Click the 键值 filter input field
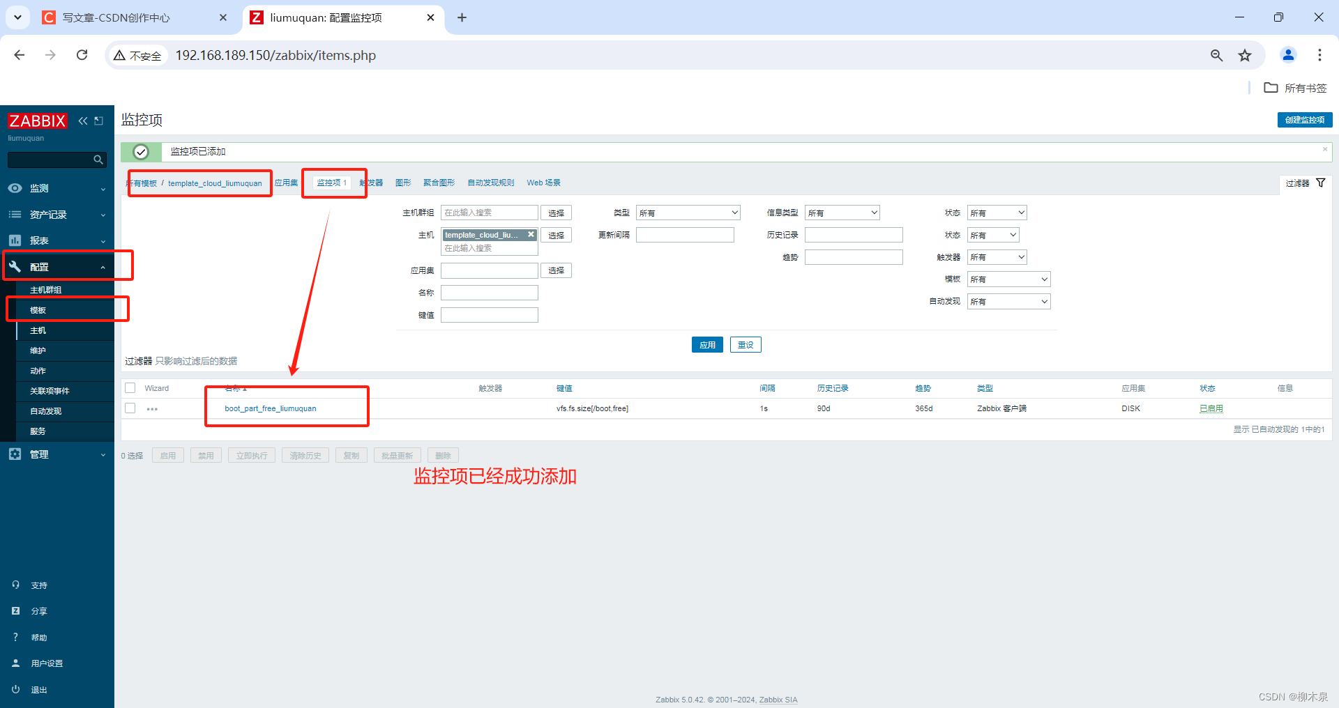Screen dimensions: 1339x708 tap(490, 315)
